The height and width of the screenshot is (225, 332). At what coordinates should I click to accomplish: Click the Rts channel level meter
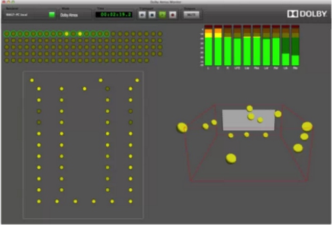(295, 45)
